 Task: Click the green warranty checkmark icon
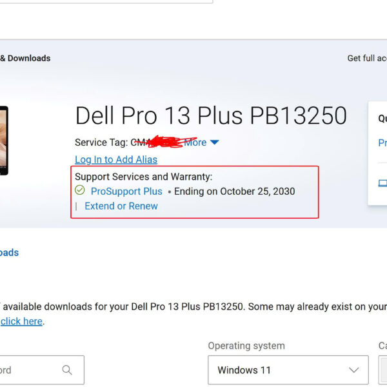click(x=80, y=190)
